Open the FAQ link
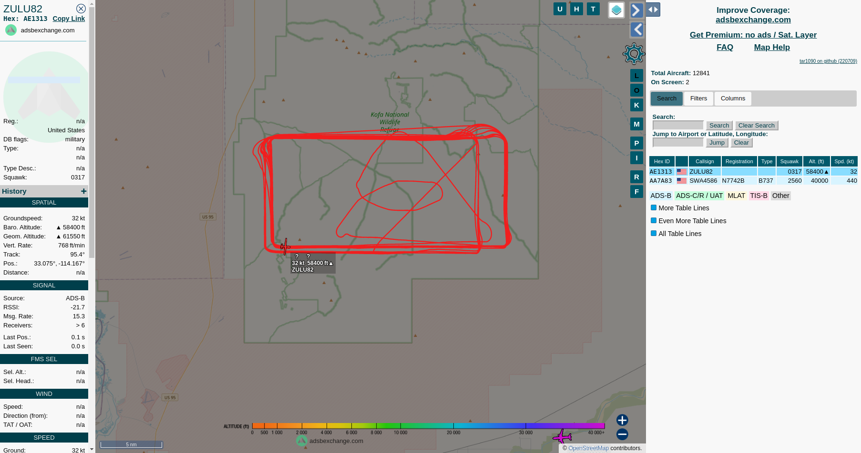The image size is (861, 453). tap(725, 47)
